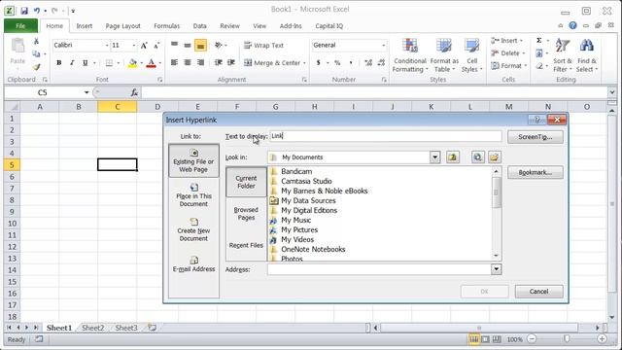Click the Bookmark button
Image resolution: width=622 pixels, height=350 pixels.
click(536, 172)
